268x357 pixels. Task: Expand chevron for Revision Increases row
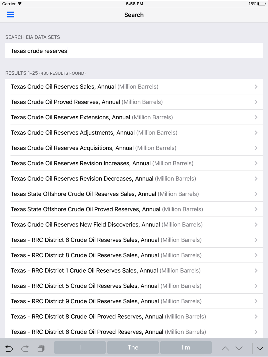click(x=256, y=163)
